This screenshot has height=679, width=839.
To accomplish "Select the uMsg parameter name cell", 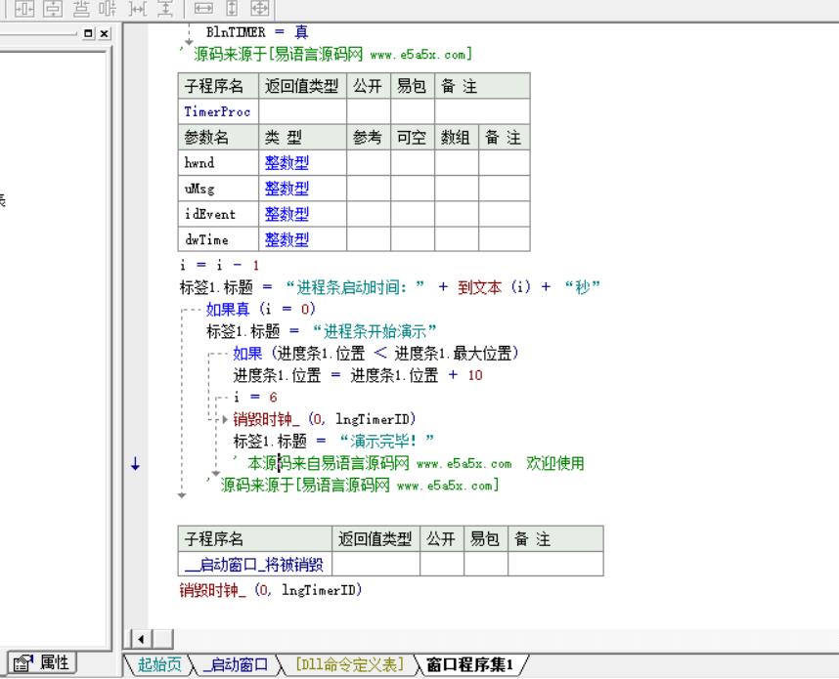I will pyautogui.click(x=218, y=189).
